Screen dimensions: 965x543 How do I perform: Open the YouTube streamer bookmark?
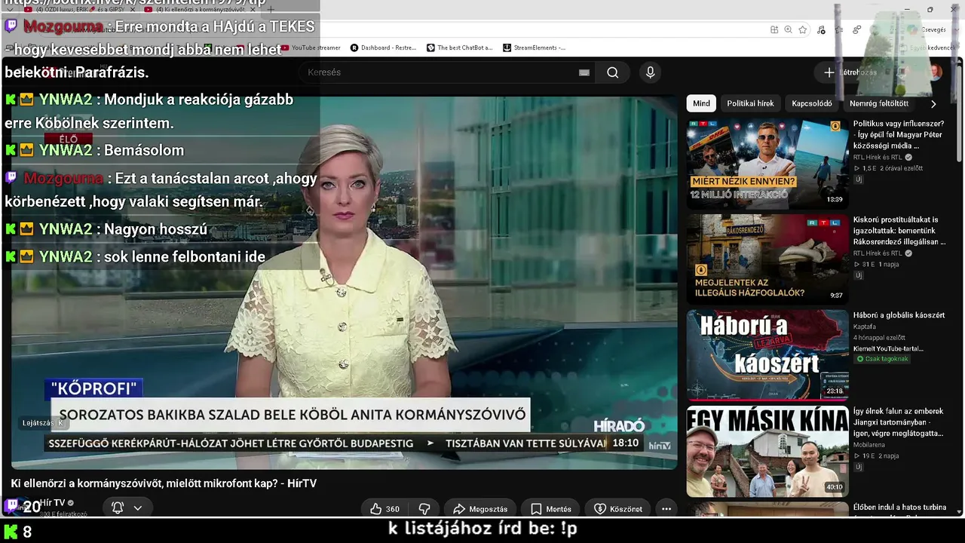coord(311,48)
